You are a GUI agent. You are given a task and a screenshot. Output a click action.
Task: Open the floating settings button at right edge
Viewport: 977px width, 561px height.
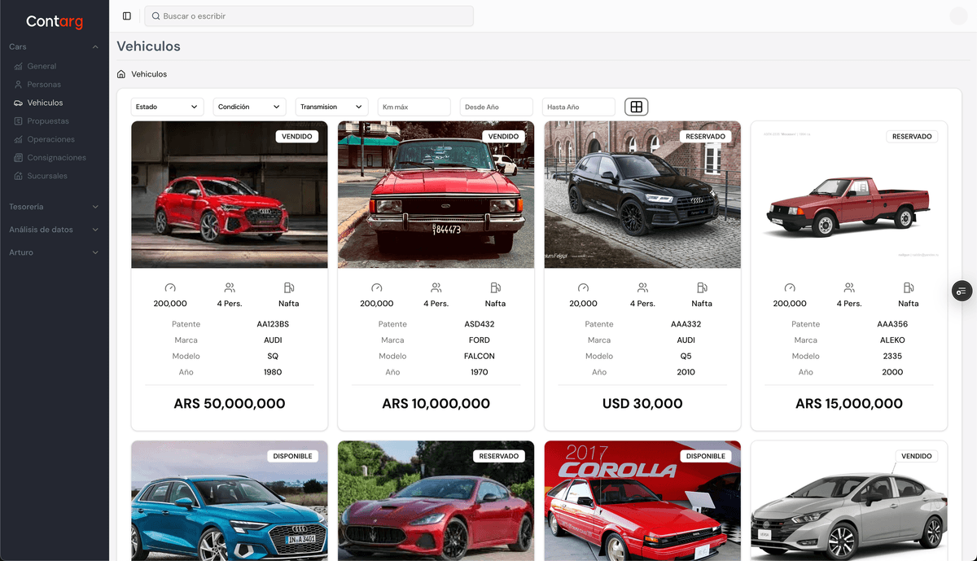point(962,291)
